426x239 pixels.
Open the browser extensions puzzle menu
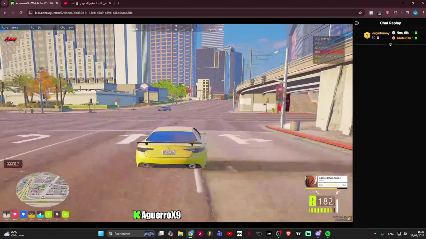[395, 13]
